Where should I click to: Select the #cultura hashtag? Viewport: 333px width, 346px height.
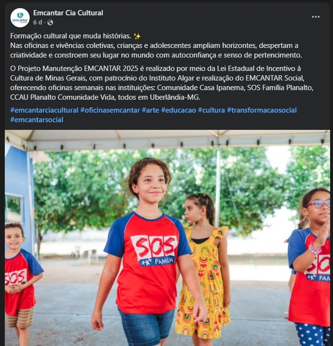(211, 110)
